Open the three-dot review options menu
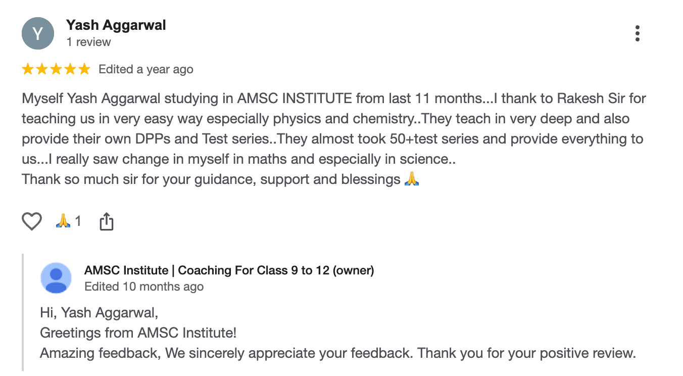This screenshot has height=376, width=683. tap(638, 33)
